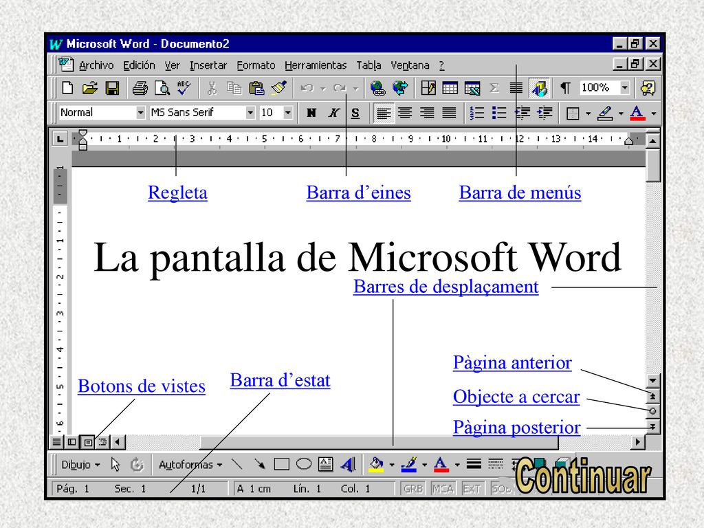The image size is (704, 528).
Task: Open the MS Sans Serif font dropdown
Action: pos(250,113)
